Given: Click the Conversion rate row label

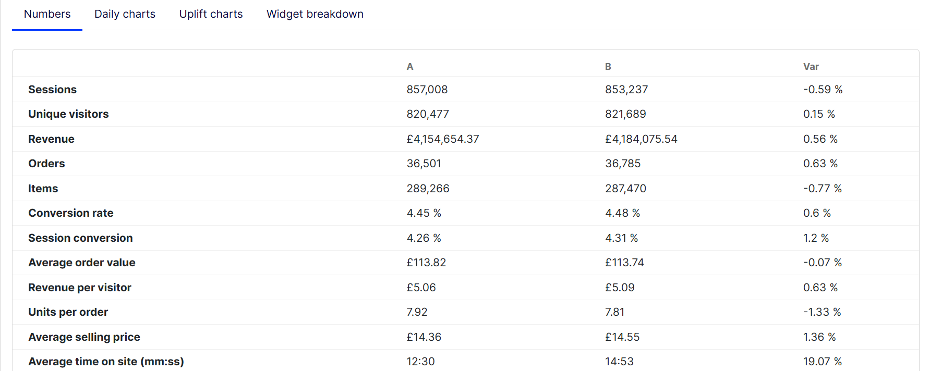Looking at the screenshot, I should pos(70,213).
